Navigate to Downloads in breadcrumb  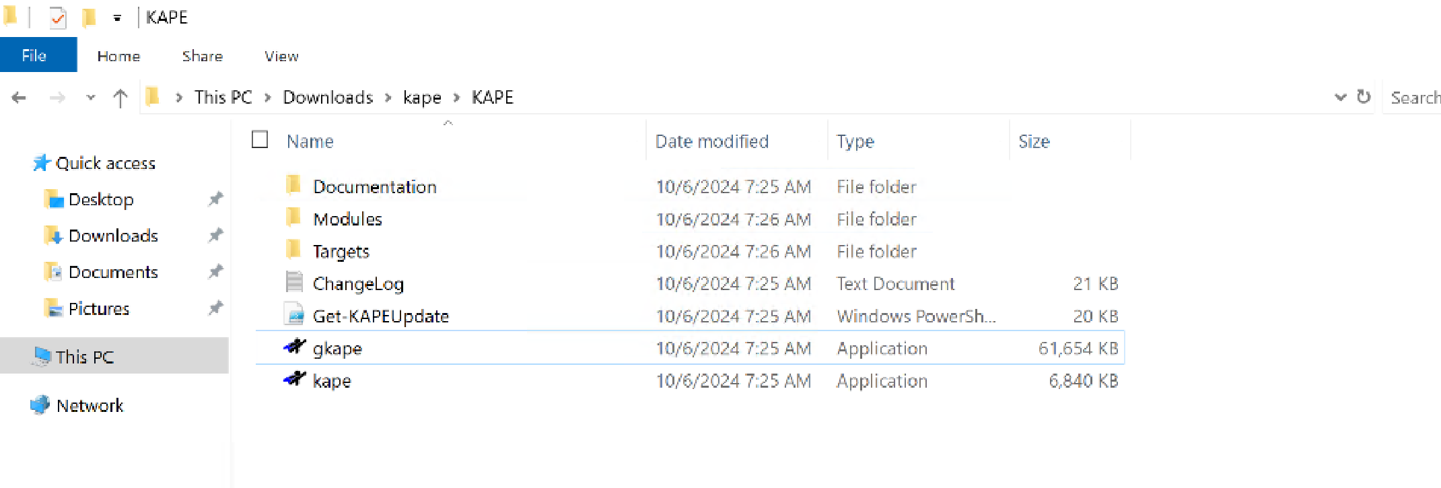(328, 98)
